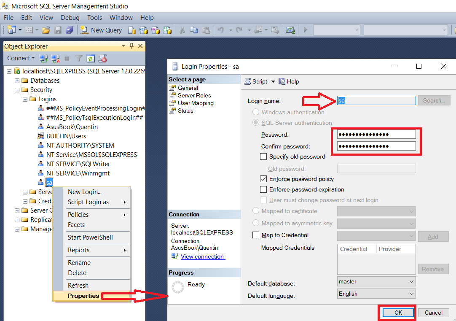The image size is (456, 321).
Task: Click in the Confirm password field
Action: pyautogui.click(x=376, y=146)
